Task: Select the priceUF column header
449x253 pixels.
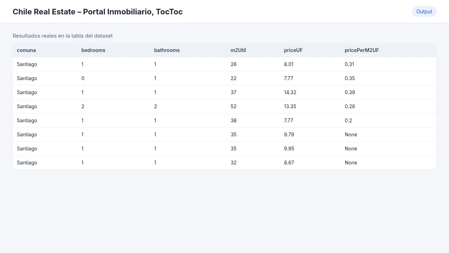Action: tap(293, 50)
